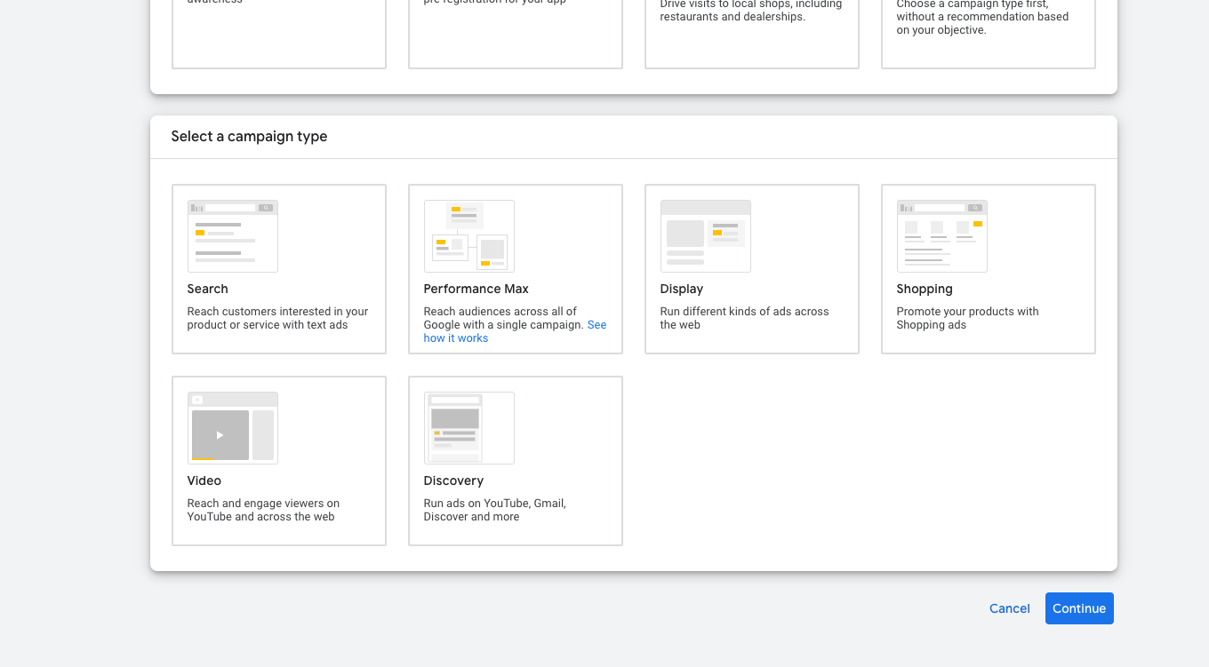The image size is (1209, 667).
Task: Click the Performance Max card title
Action: click(476, 289)
